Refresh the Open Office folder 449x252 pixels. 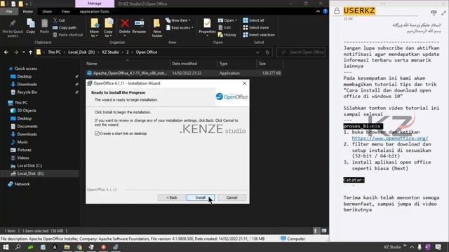click(x=267, y=52)
